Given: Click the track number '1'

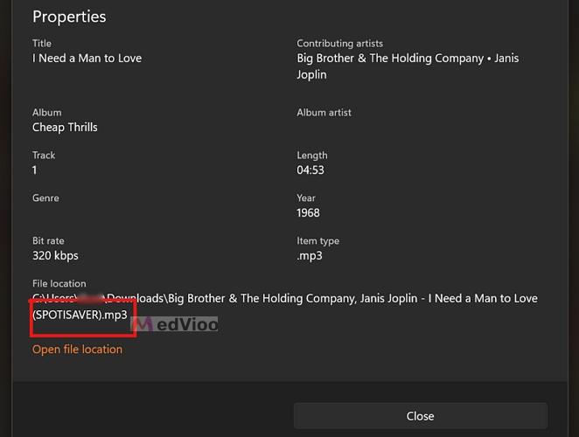Looking at the screenshot, I should pyautogui.click(x=35, y=170).
